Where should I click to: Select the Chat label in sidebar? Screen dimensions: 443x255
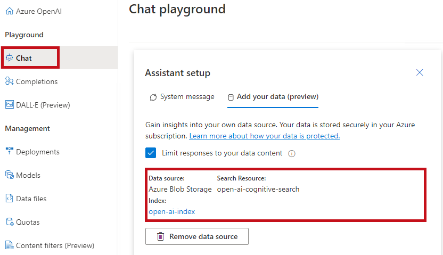point(24,58)
